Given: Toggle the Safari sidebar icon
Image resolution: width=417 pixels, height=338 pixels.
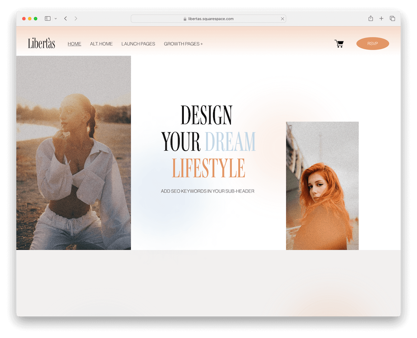Looking at the screenshot, I should pyautogui.click(x=47, y=18).
